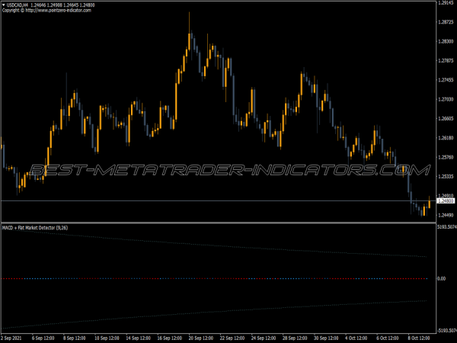457x343 pixels.
Task: Click the indicator 0.00 scale value
Action: point(442,278)
